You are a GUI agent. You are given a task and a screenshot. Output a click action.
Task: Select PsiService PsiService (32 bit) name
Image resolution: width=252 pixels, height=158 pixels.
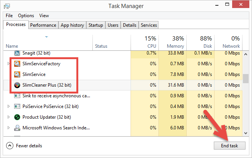point(50,106)
